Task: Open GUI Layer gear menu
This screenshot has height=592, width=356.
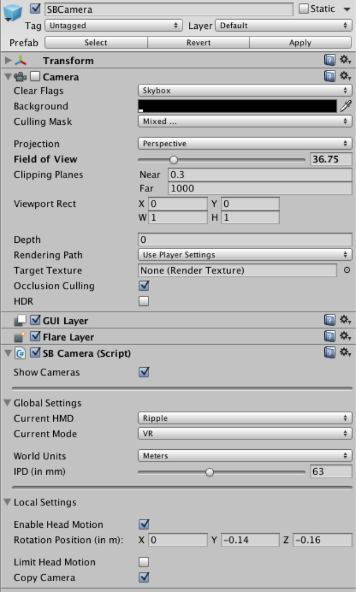Action: 345,320
